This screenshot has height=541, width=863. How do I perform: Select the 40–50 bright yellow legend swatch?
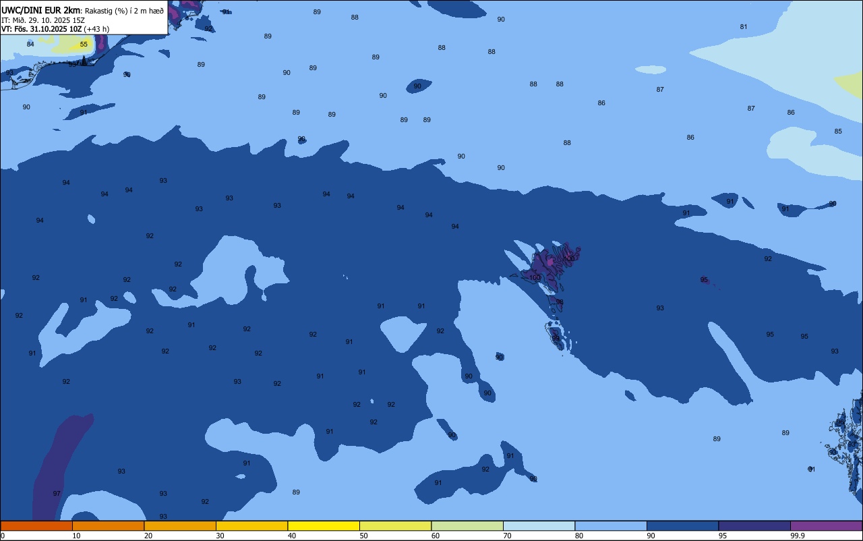click(324, 525)
